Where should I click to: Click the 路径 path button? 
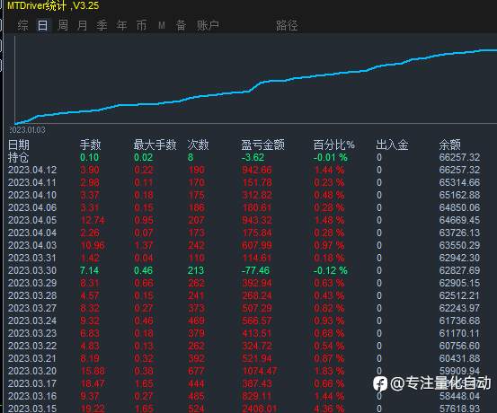[287, 25]
